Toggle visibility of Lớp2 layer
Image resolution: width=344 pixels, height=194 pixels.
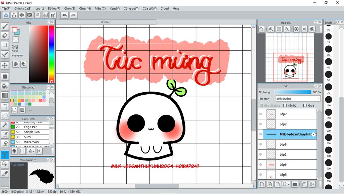(x=261, y=124)
